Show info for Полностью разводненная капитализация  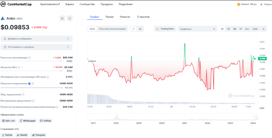57,107
